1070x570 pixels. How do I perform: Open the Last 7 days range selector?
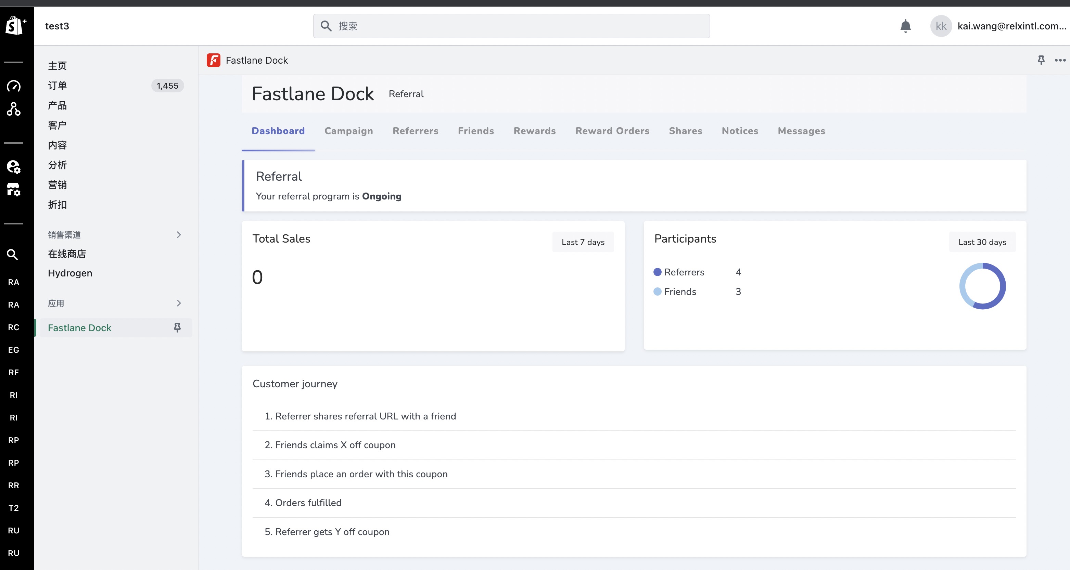pos(583,242)
